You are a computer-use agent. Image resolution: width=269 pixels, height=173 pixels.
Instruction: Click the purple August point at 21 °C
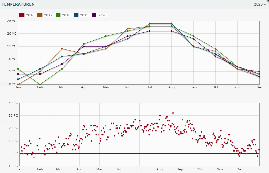pyautogui.click(x=172, y=31)
